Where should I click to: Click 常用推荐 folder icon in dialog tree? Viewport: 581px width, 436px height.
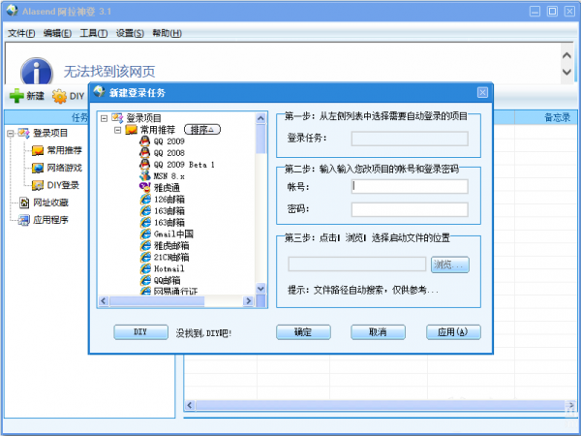131,130
